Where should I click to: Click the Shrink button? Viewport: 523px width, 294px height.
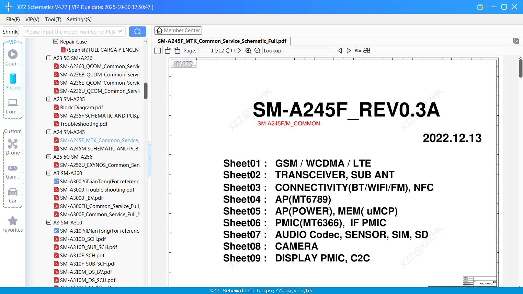click(x=10, y=32)
